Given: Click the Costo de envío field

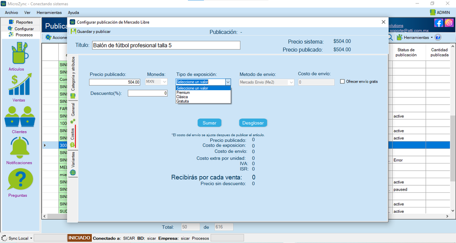Looking at the screenshot, I should pyautogui.click(x=316, y=82).
